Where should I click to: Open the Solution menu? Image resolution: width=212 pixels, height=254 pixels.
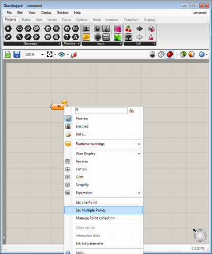click(63, 13)
